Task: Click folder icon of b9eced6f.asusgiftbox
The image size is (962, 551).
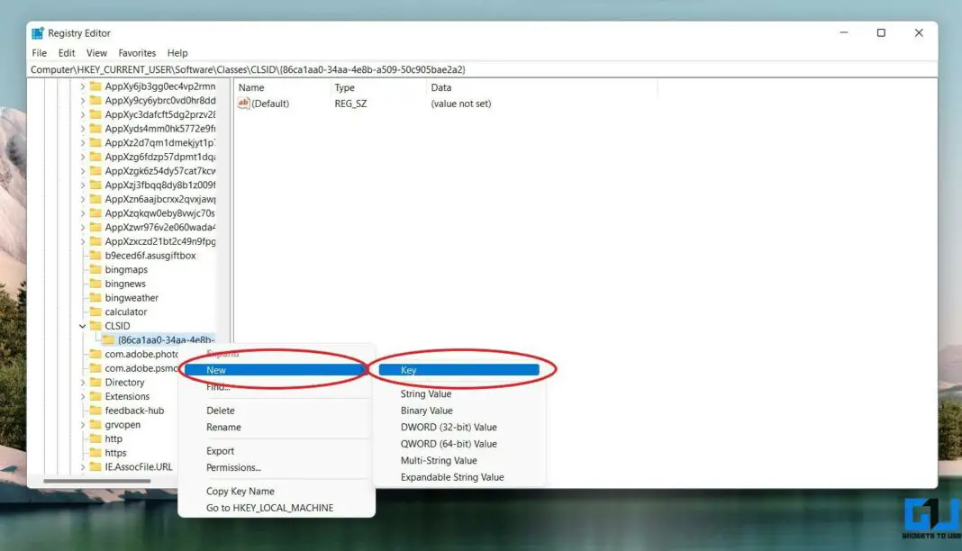Action: [x=95, y=256]
